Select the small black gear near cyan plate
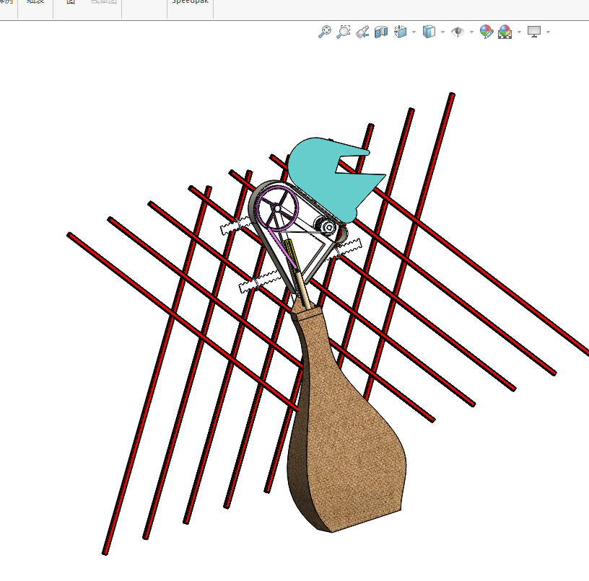Screen dimensions: 589x581 pos(326,226)
